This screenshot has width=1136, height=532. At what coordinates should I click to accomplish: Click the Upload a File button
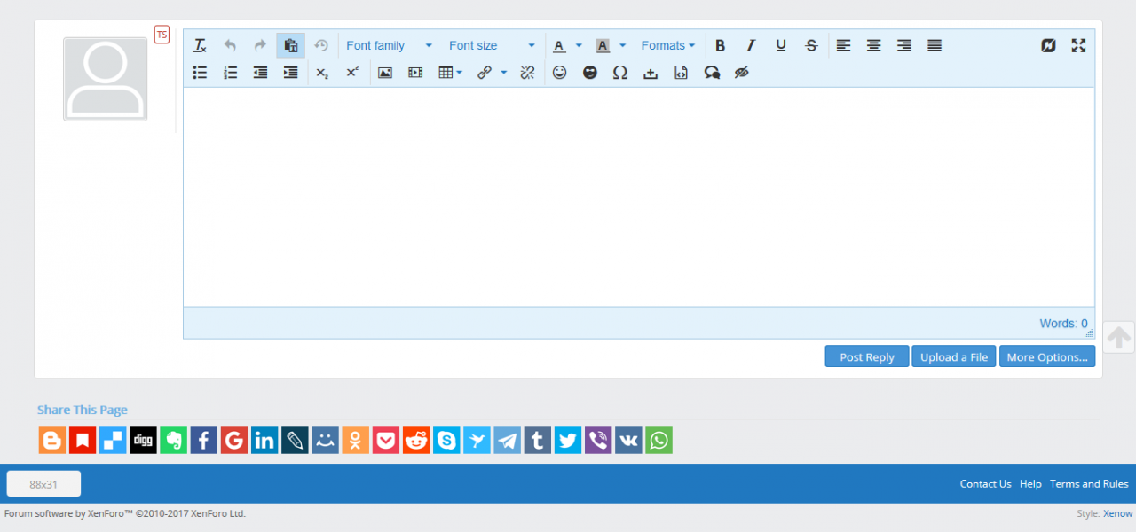tap(953, 356)
